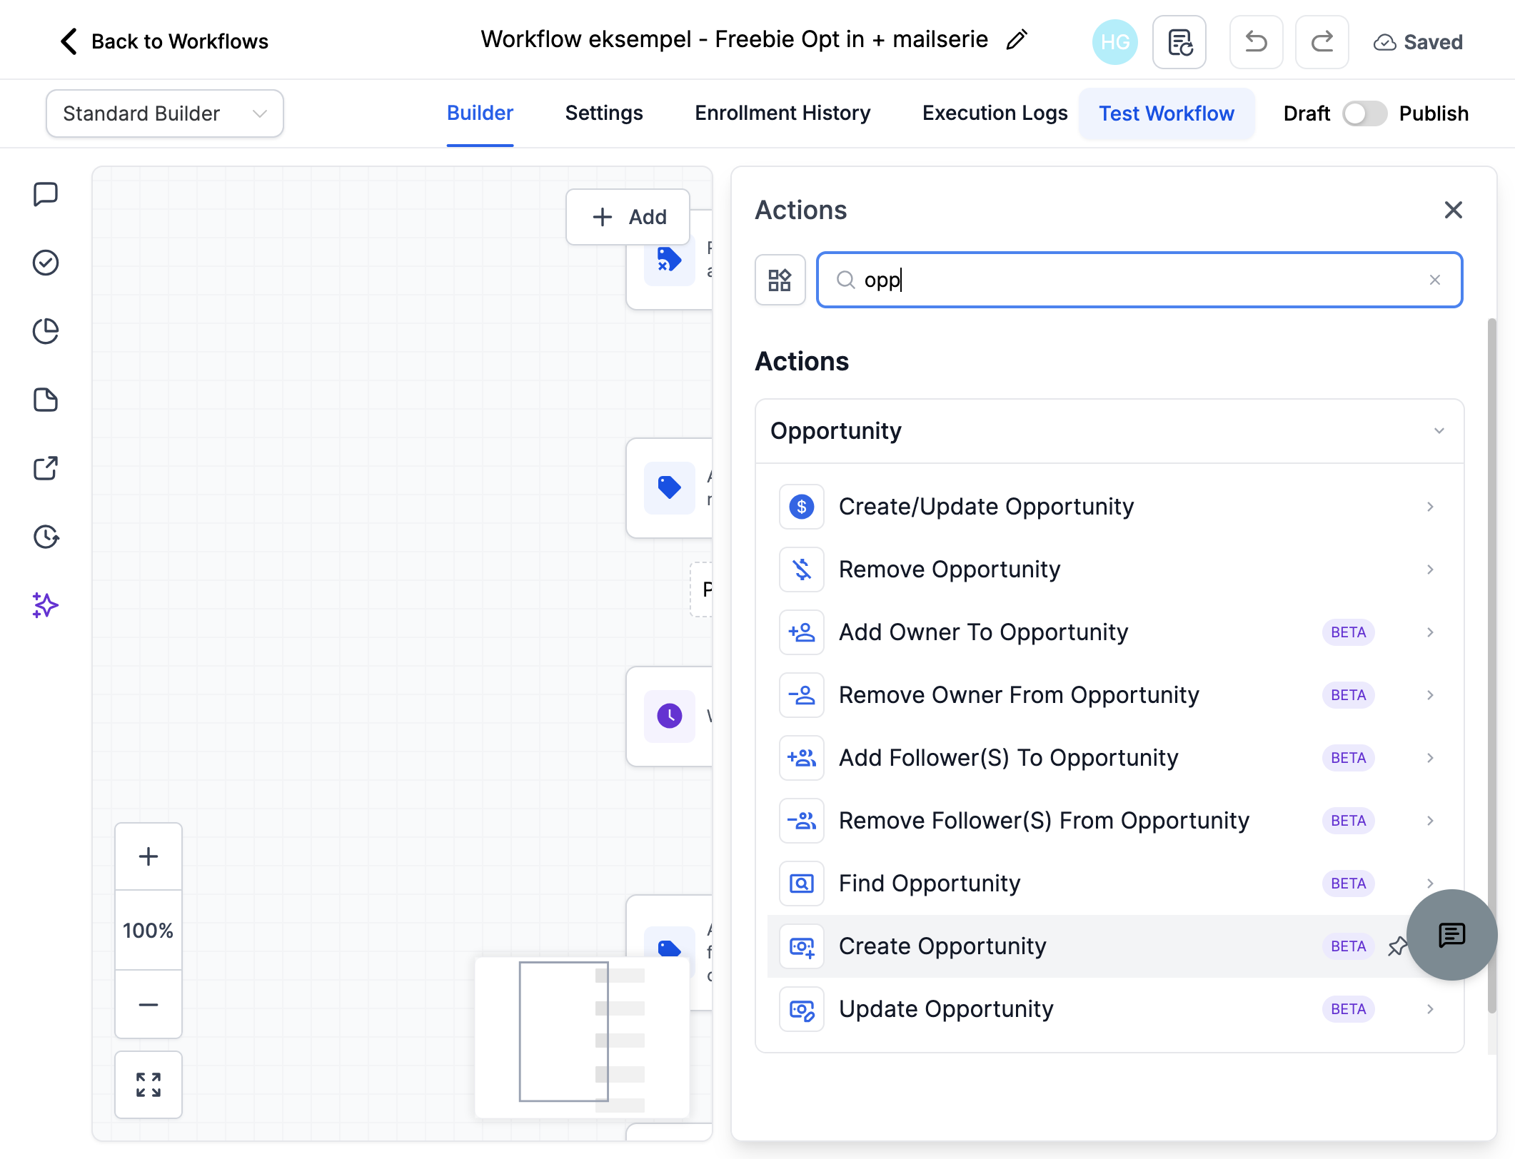
Task: Click the redo arrow button
Action: [x=1322, y=42]
